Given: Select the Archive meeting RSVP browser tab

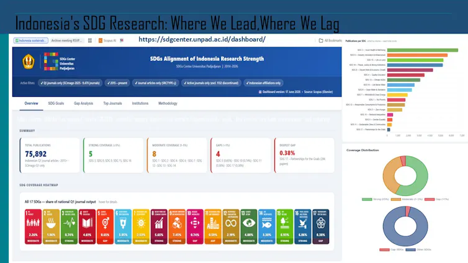Looking at the screenshot, I should (x=66, y=40).
